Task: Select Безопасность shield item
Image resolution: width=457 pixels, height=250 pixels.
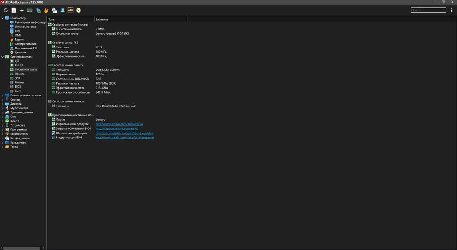Action: 19,134
